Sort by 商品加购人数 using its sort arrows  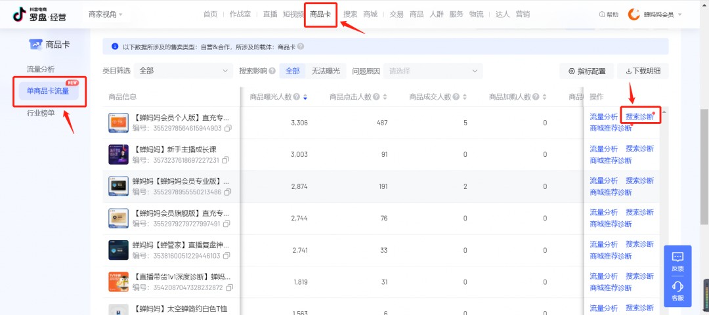(x=544, y=96)
